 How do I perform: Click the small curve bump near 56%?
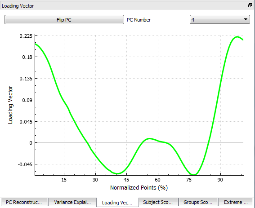pyautogui.click(x=149, y=139)
